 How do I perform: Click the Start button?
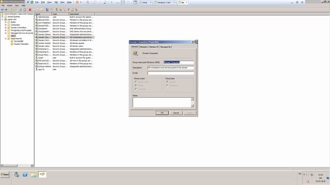coord(5,175)
